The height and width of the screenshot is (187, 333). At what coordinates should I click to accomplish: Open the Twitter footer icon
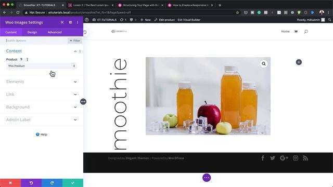(273, 158)
